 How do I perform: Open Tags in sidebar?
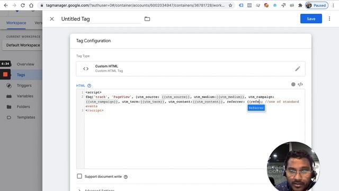(x=21, y=75)
